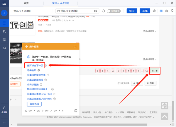
Task: Toggle the browse mode switch
Action: (x=114, y=11)
